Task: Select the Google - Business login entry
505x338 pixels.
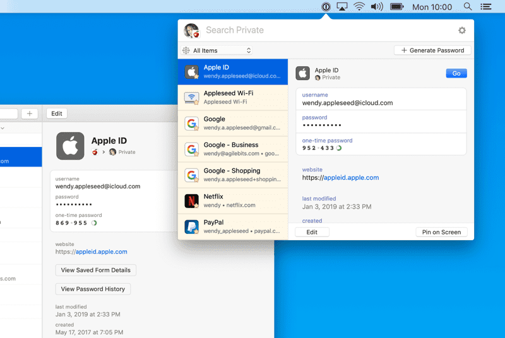Action: pos(232,149)
